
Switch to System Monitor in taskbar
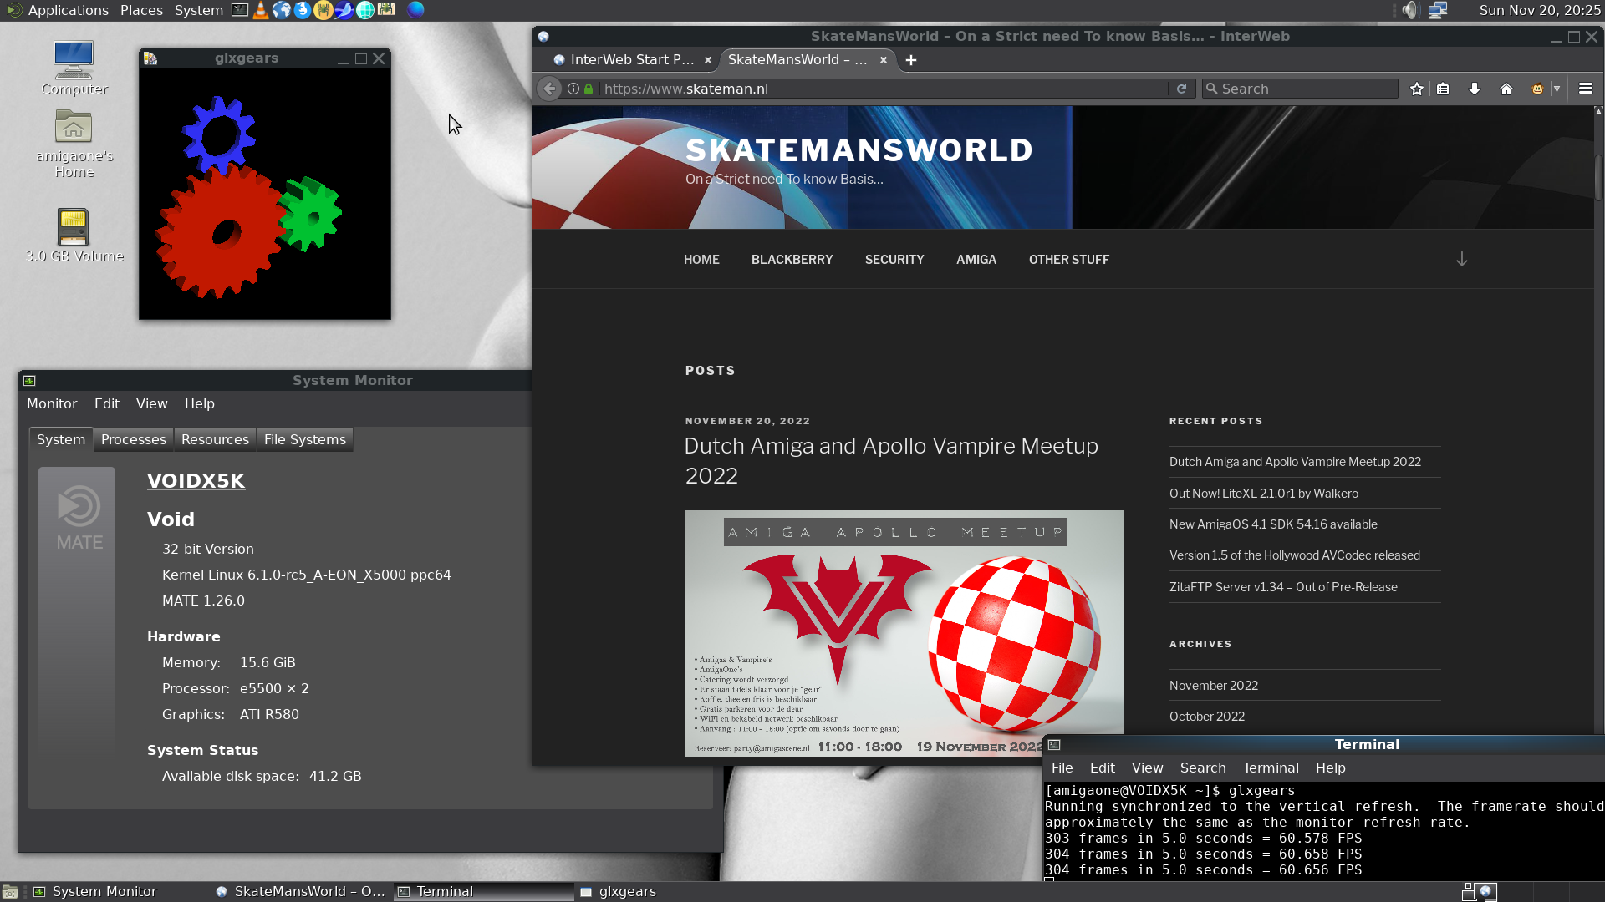(104, 892)
